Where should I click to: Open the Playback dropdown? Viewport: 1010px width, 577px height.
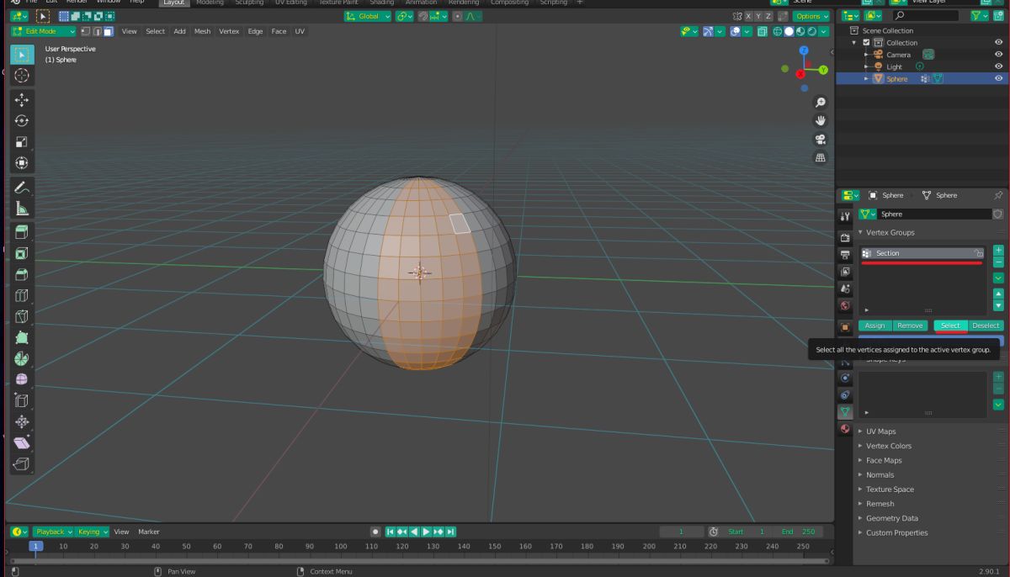54,532
